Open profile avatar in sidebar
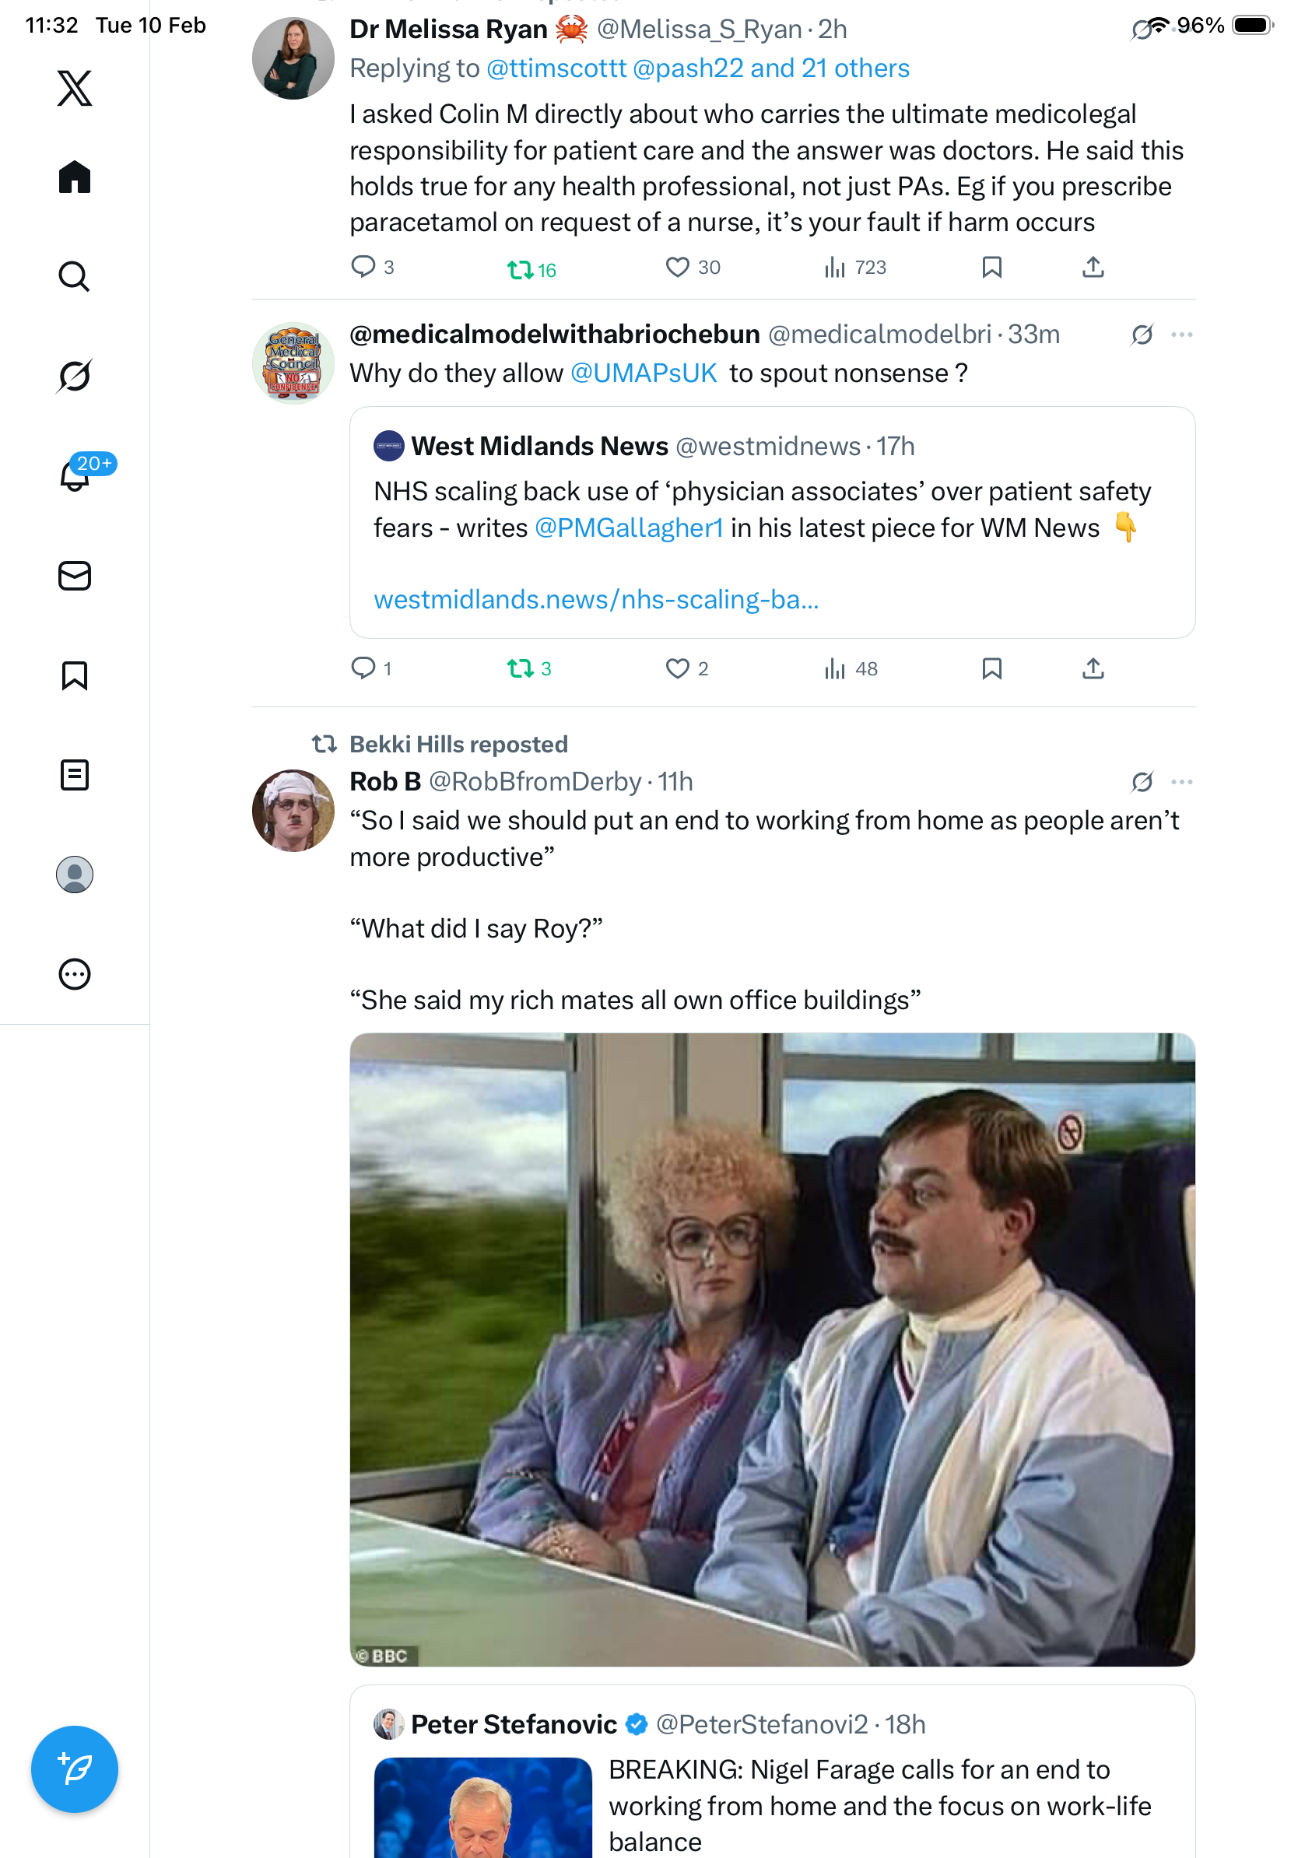 (x=75, y=875)
